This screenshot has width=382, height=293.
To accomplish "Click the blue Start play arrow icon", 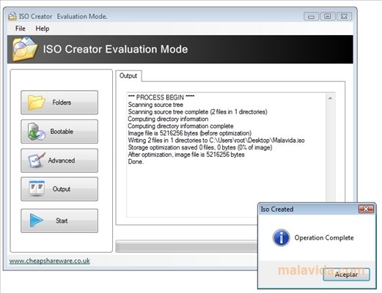I will click(36, 220).
